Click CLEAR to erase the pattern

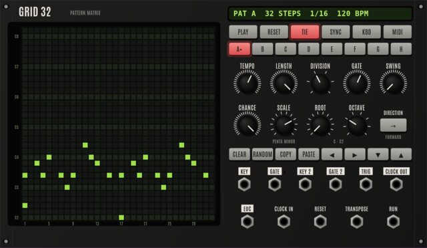pyautogui.click(x=240, y=154)
